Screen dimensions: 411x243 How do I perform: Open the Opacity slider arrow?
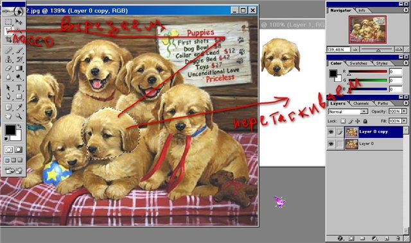pos(404,112)
